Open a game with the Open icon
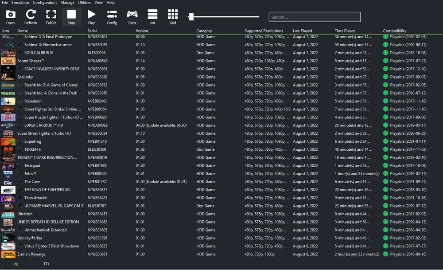Image resolution: width=443 pixels, height=270 pixels. [11, 17]
